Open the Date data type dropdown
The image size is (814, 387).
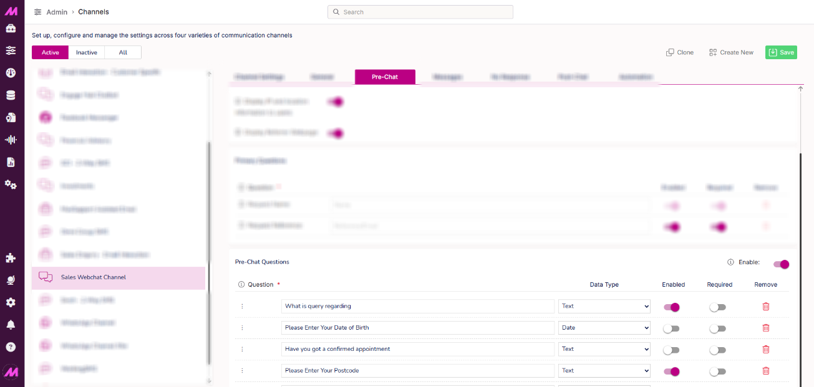tap(604, 328)
